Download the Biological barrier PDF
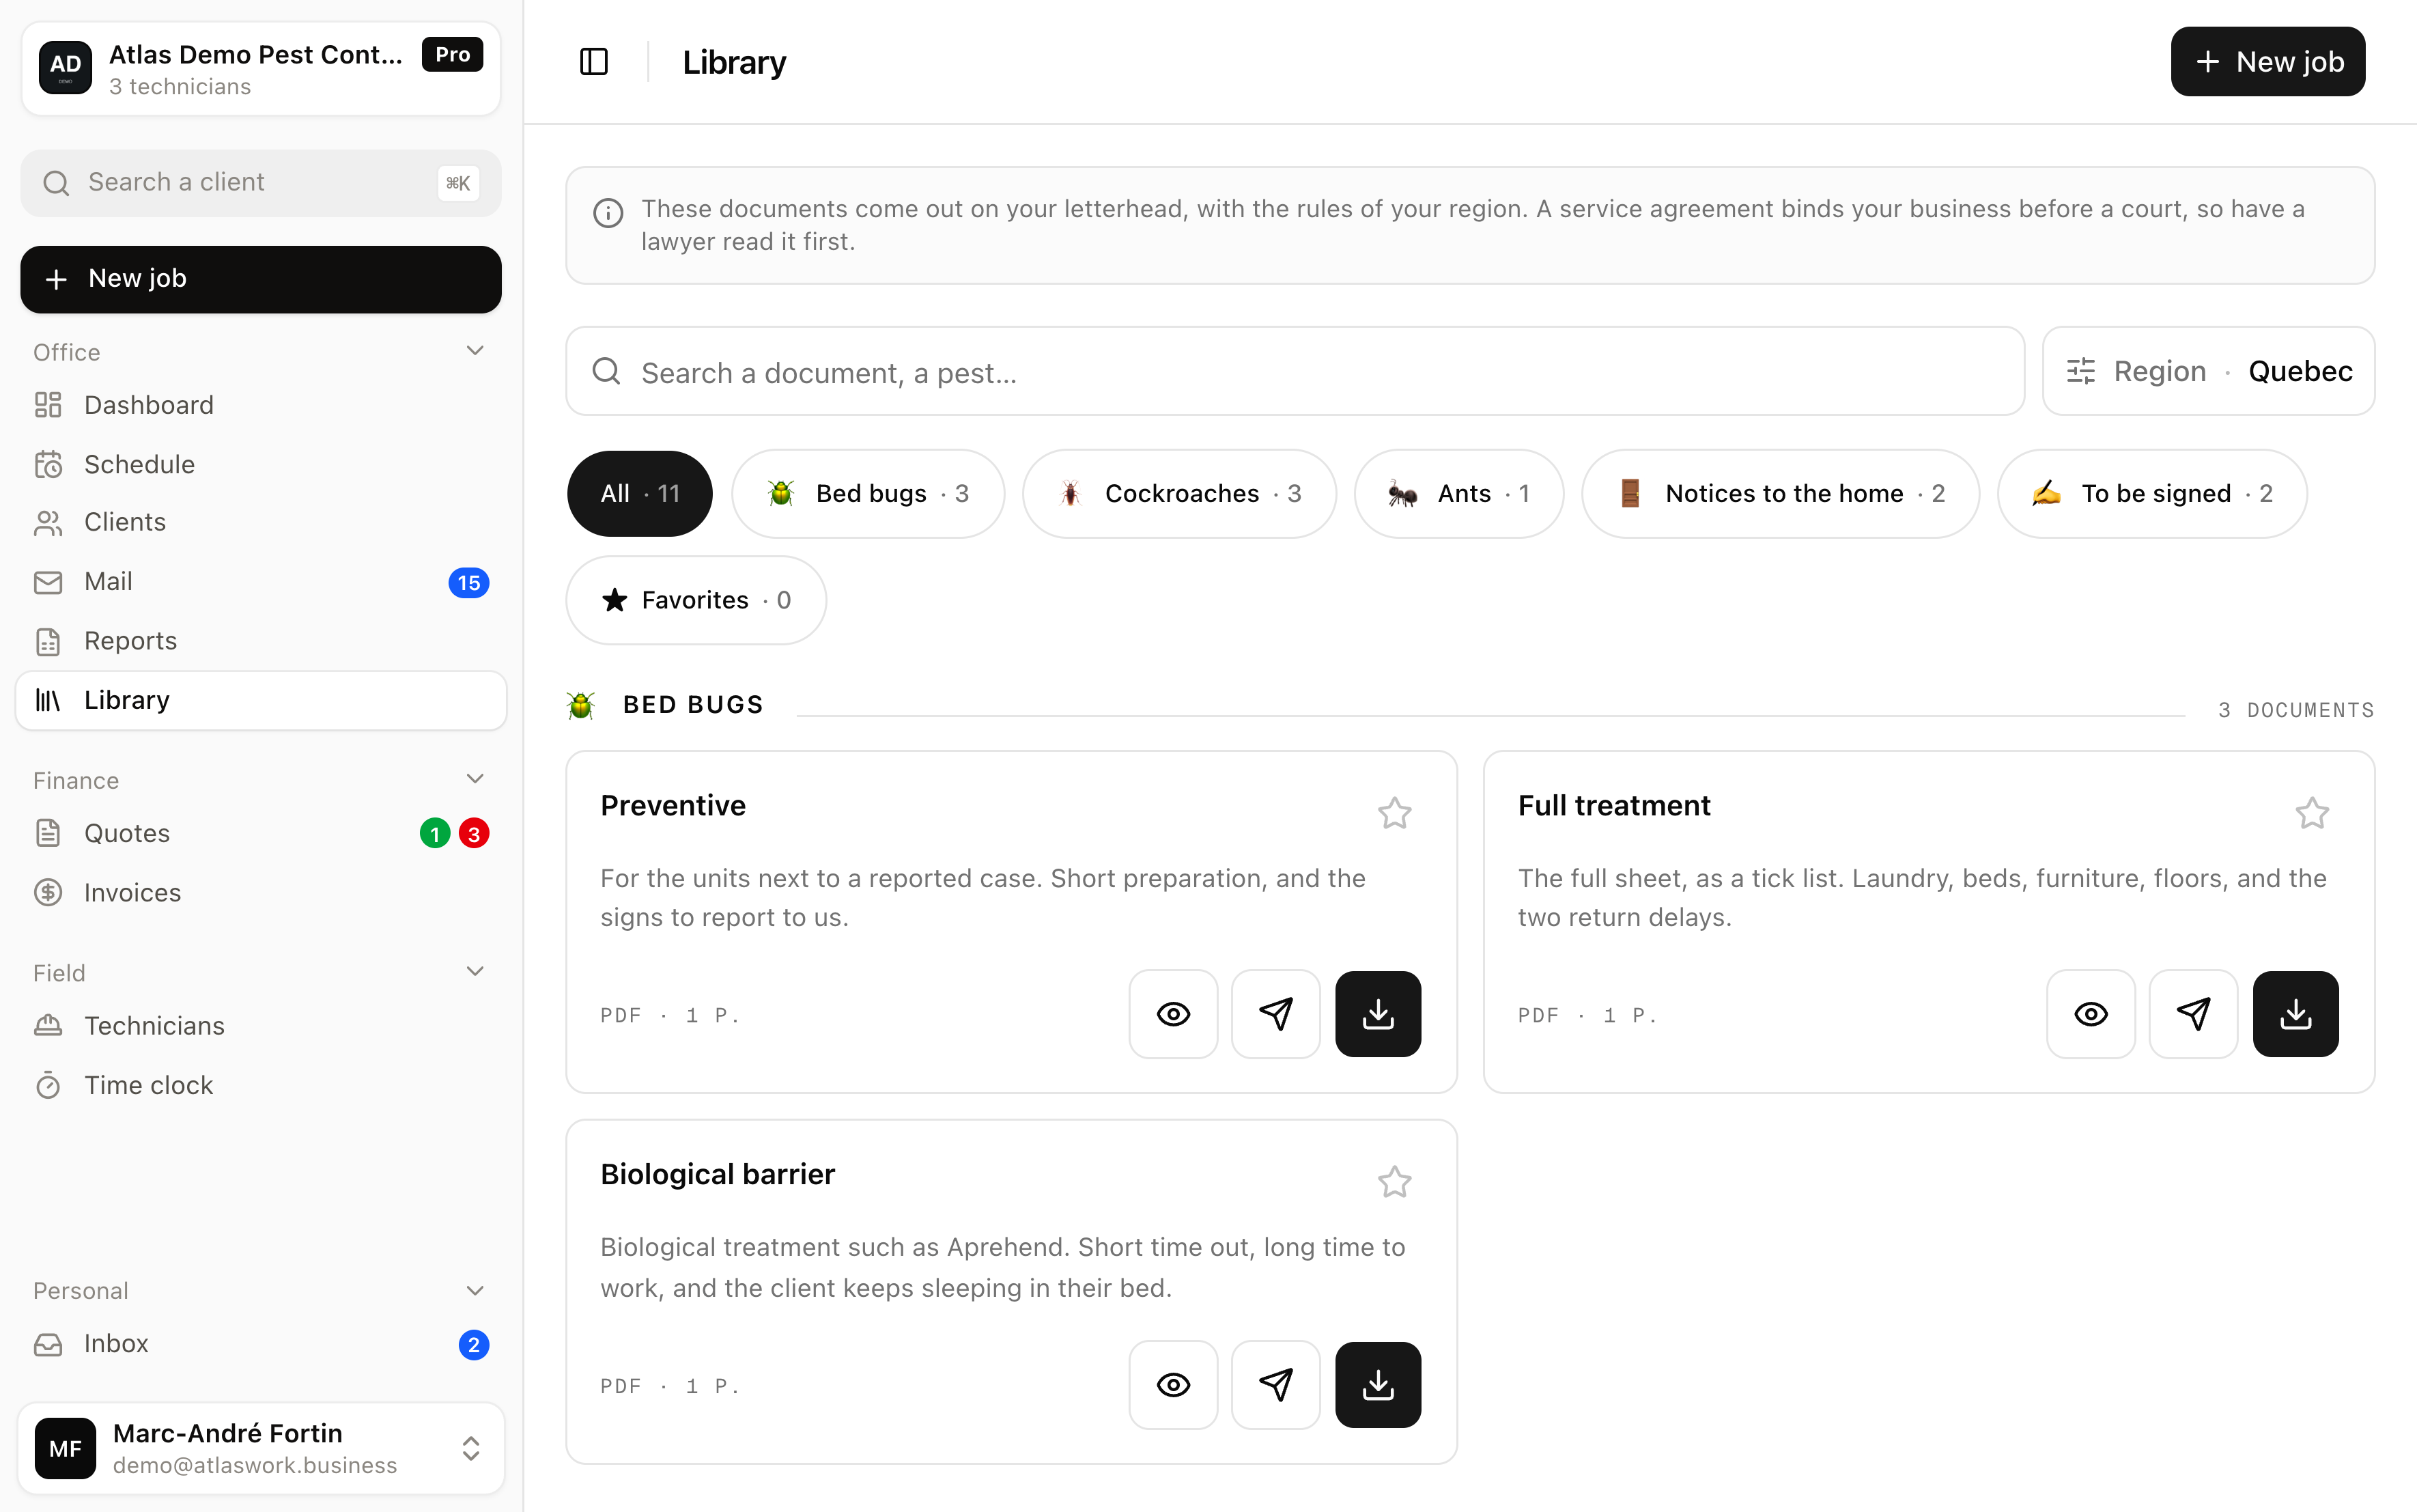Screen dimensions: 2417x1512 coord(1377,1385)
